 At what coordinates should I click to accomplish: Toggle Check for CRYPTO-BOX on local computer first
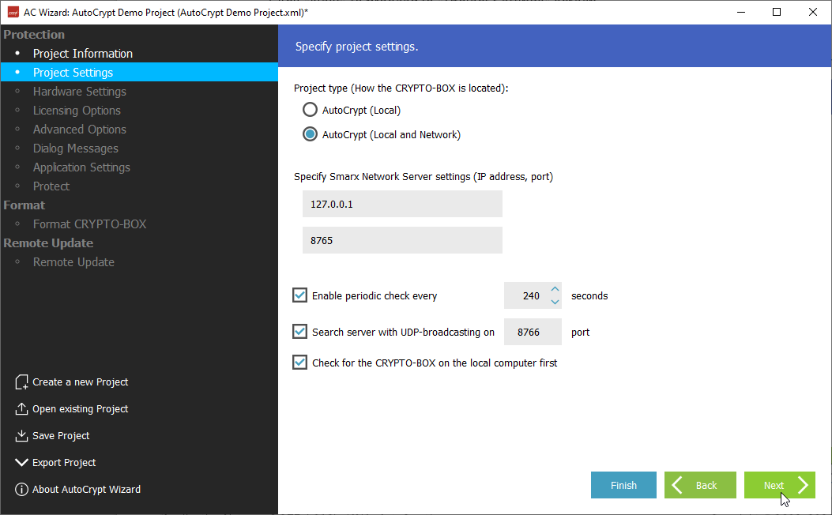(x=300, y=363)
